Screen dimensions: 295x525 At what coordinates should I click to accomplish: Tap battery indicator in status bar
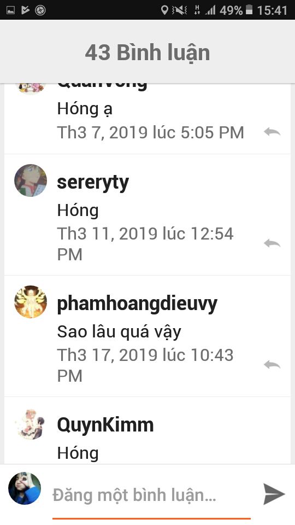(249, 10)
